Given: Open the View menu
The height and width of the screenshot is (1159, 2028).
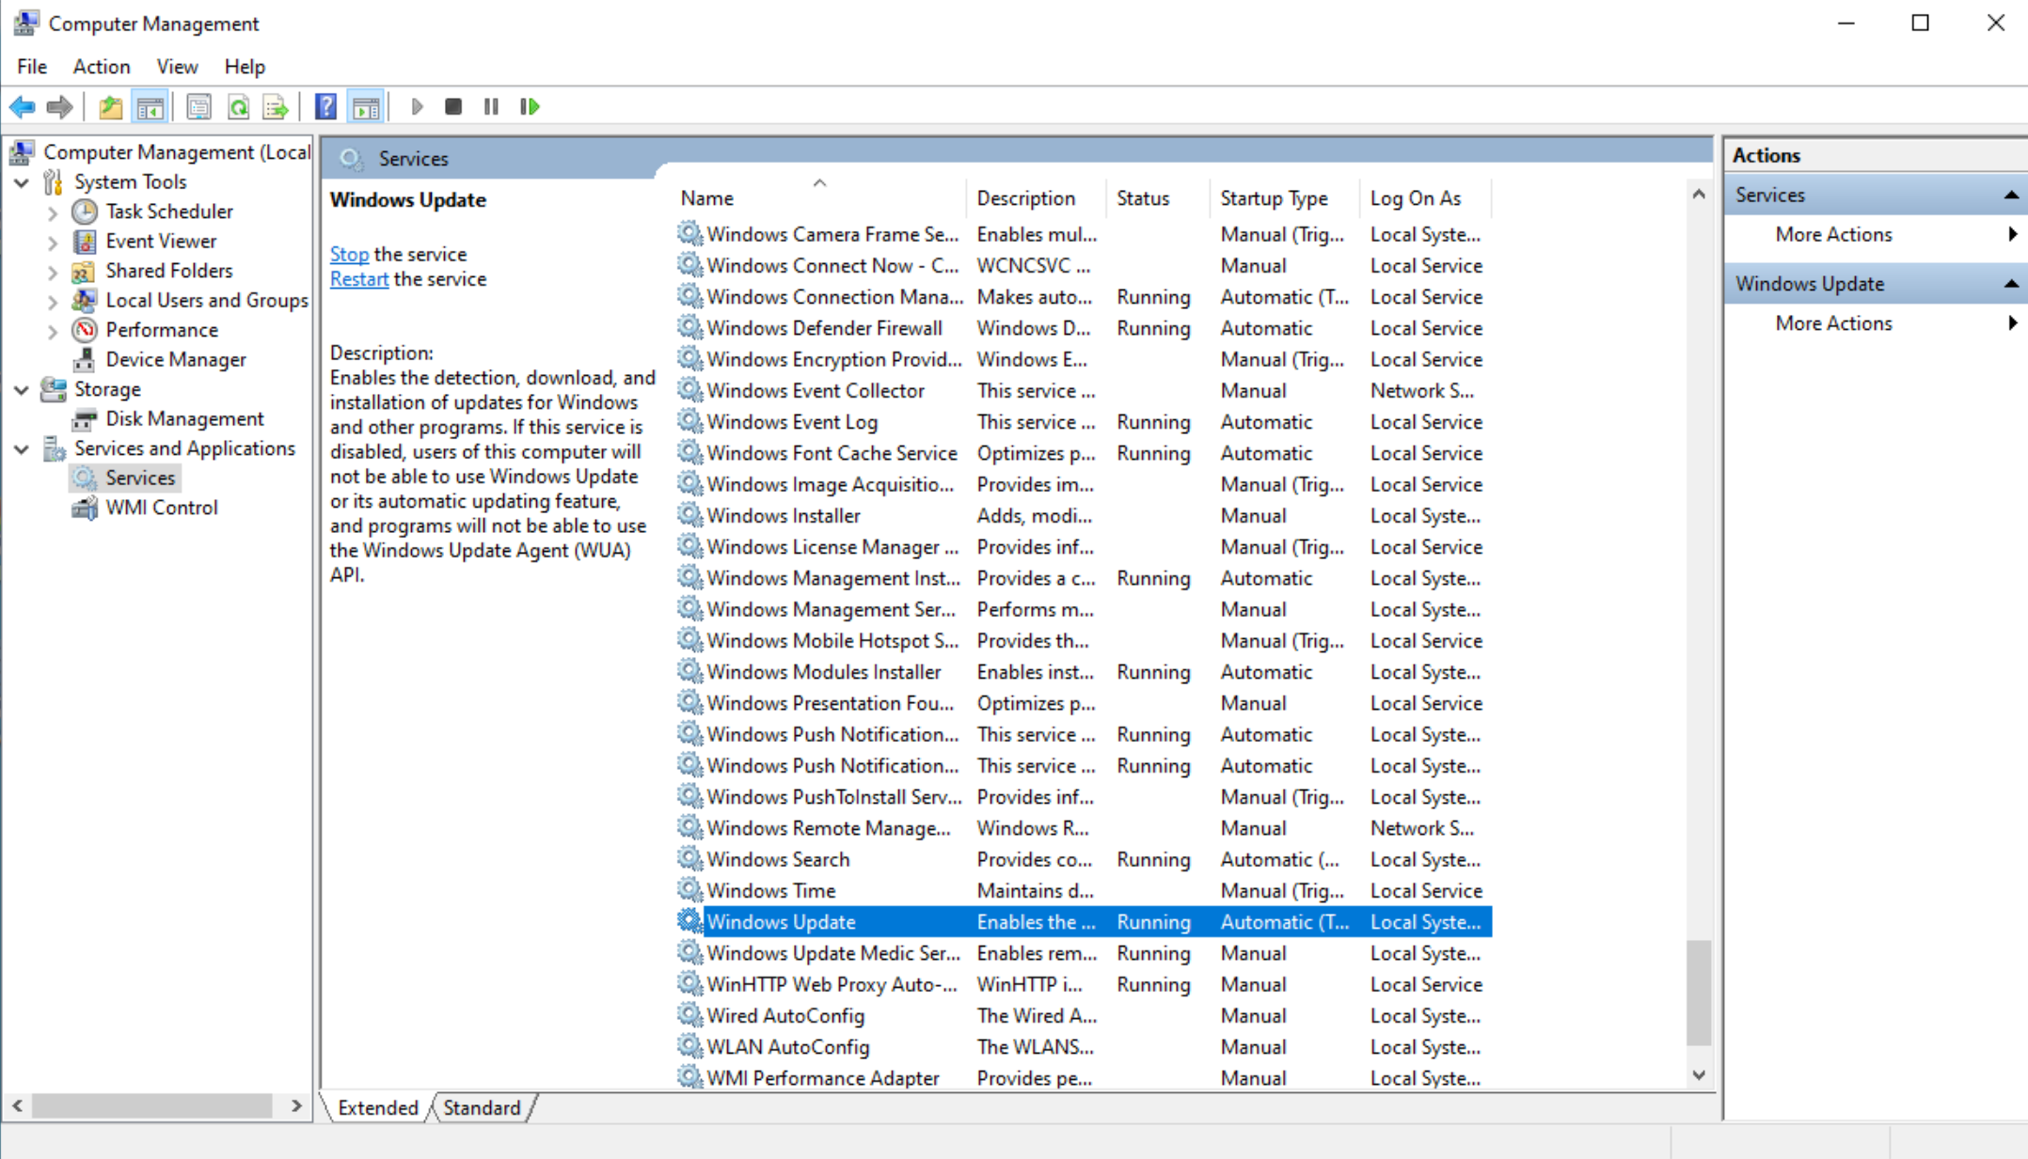Looking at the screenshot, I should 177,67.
